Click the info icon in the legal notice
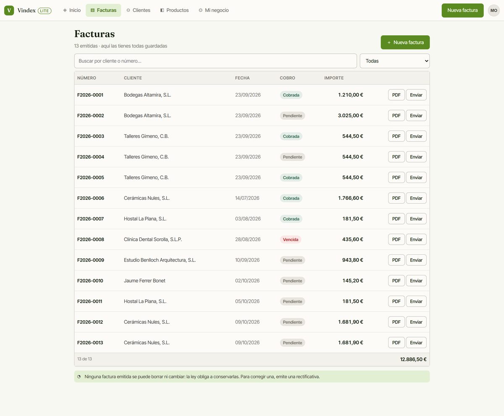Viewport: 504px width, 416px height. [x=79, y=377]
